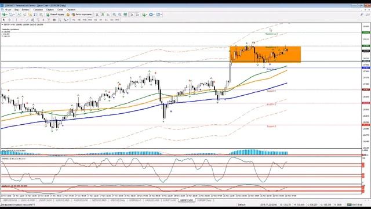Image resolution: width=371 pixels, height=209 pixels.
Task: Select the Arrows drawing tool
Action: pyautogui.click(x=65, y=20)
